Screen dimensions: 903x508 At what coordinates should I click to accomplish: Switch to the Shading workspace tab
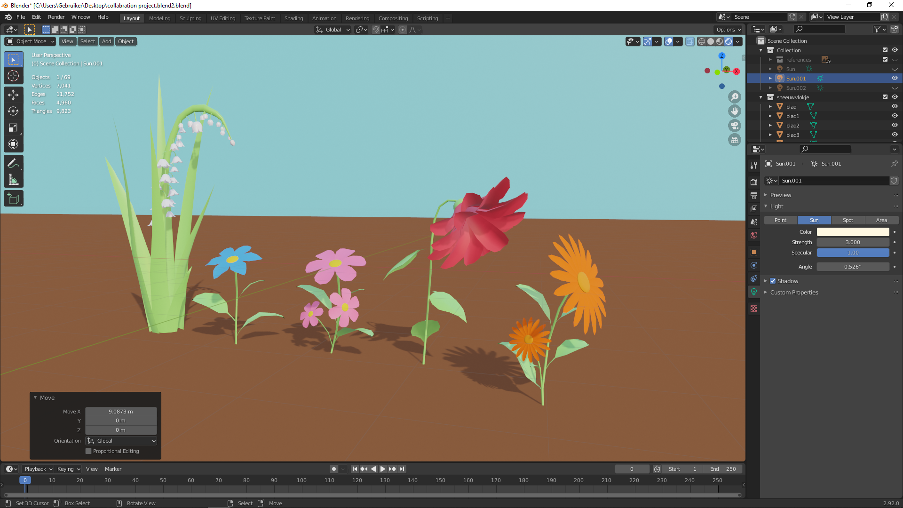293,18
